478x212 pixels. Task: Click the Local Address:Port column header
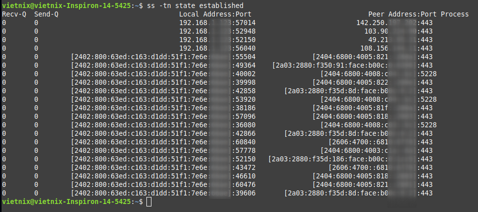[215, 14]
